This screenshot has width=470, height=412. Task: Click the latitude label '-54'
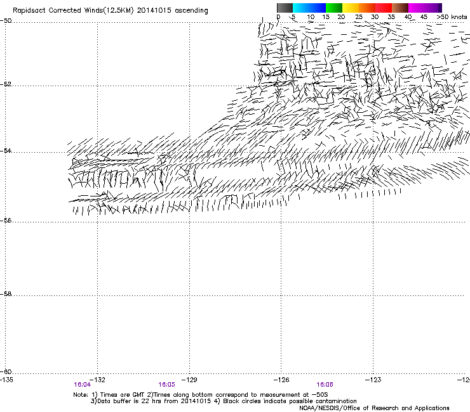(6, 150)
